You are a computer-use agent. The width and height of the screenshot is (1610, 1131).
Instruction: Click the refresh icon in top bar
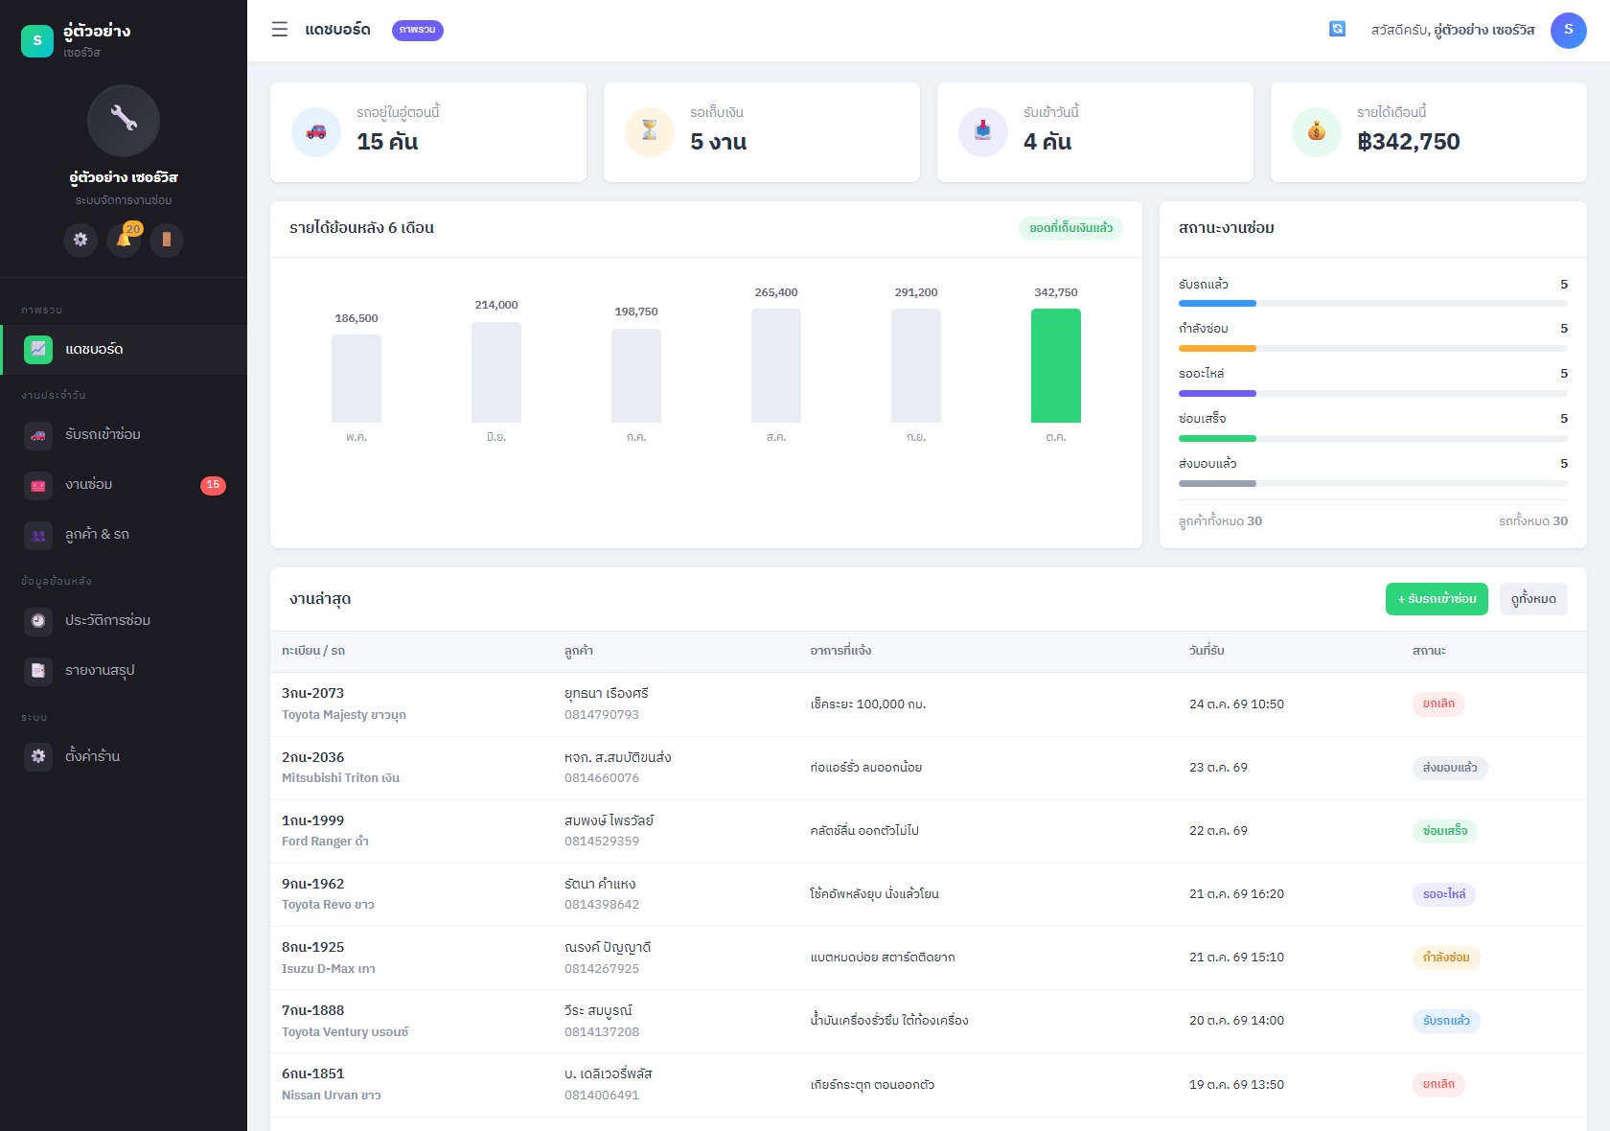[1337, 30]
